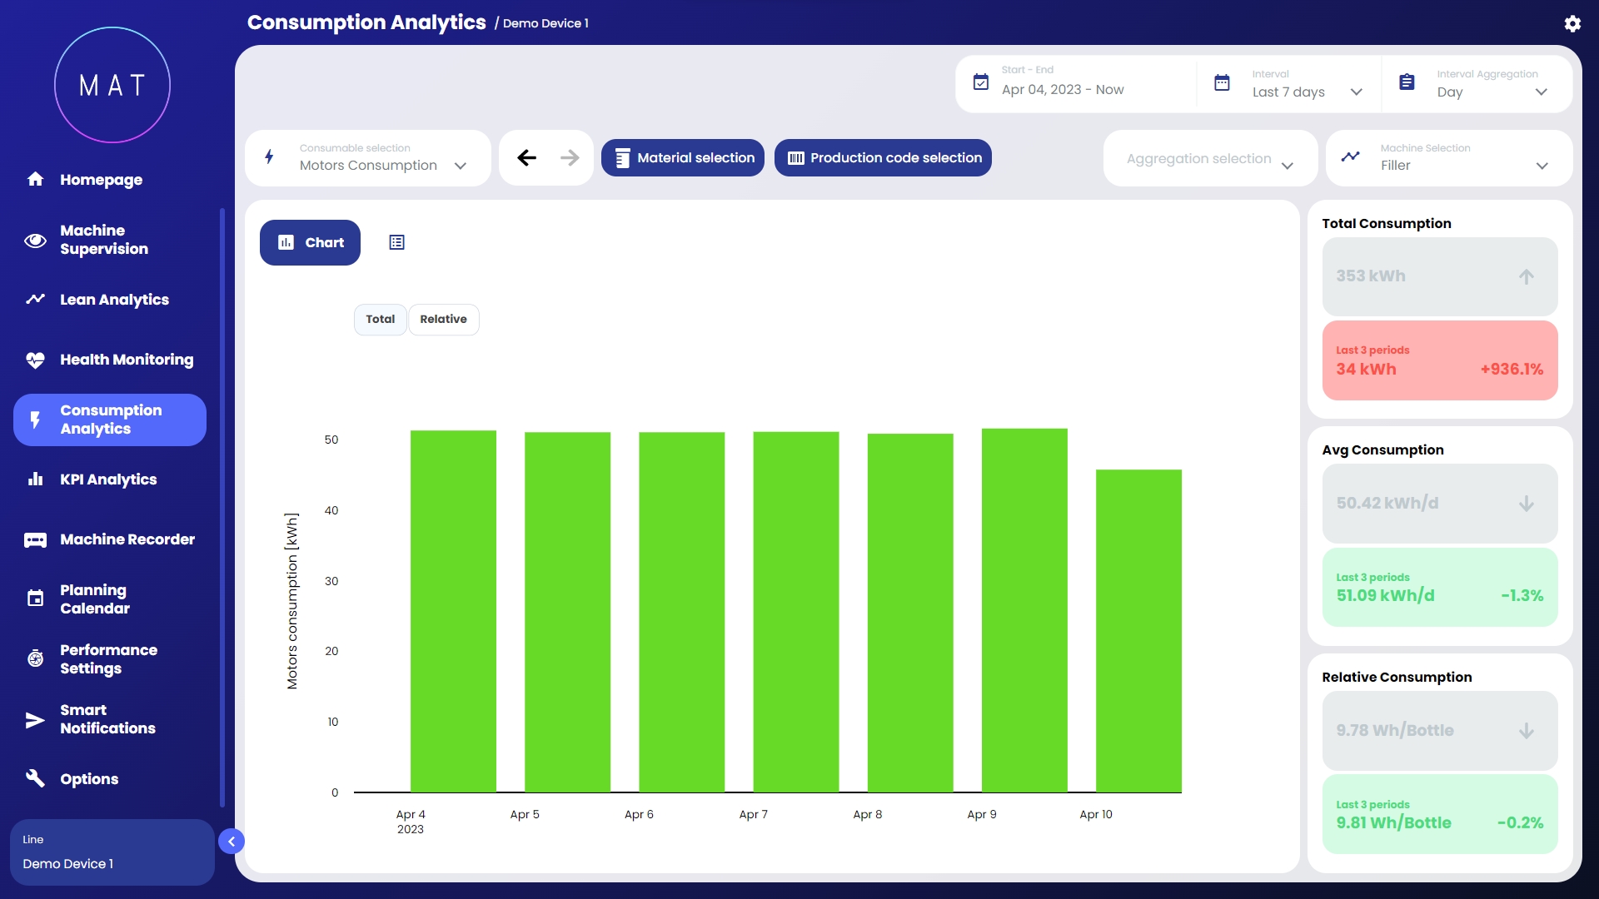This screenshot has height=899, width=1599.
Task: Click the back arrow navigation icon
Action: point(526,157)
